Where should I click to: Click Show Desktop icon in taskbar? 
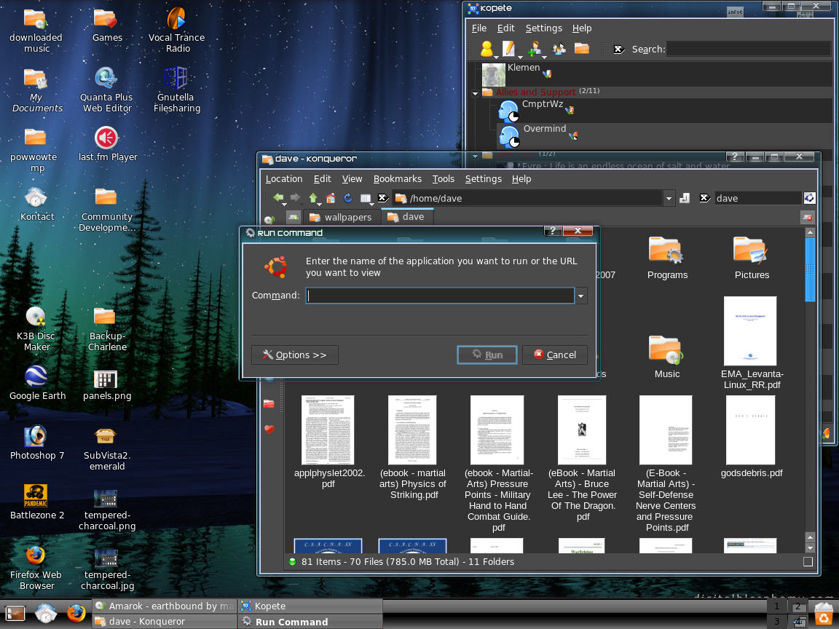(x=15, y=613)
